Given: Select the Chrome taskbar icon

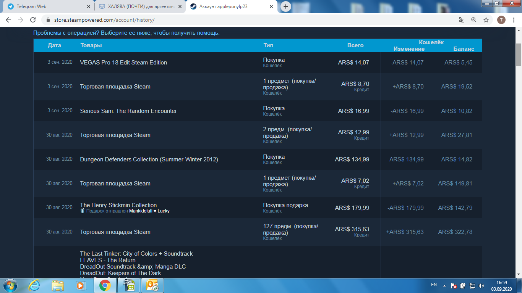Looking at the screenshot, I should coord(105,285).
